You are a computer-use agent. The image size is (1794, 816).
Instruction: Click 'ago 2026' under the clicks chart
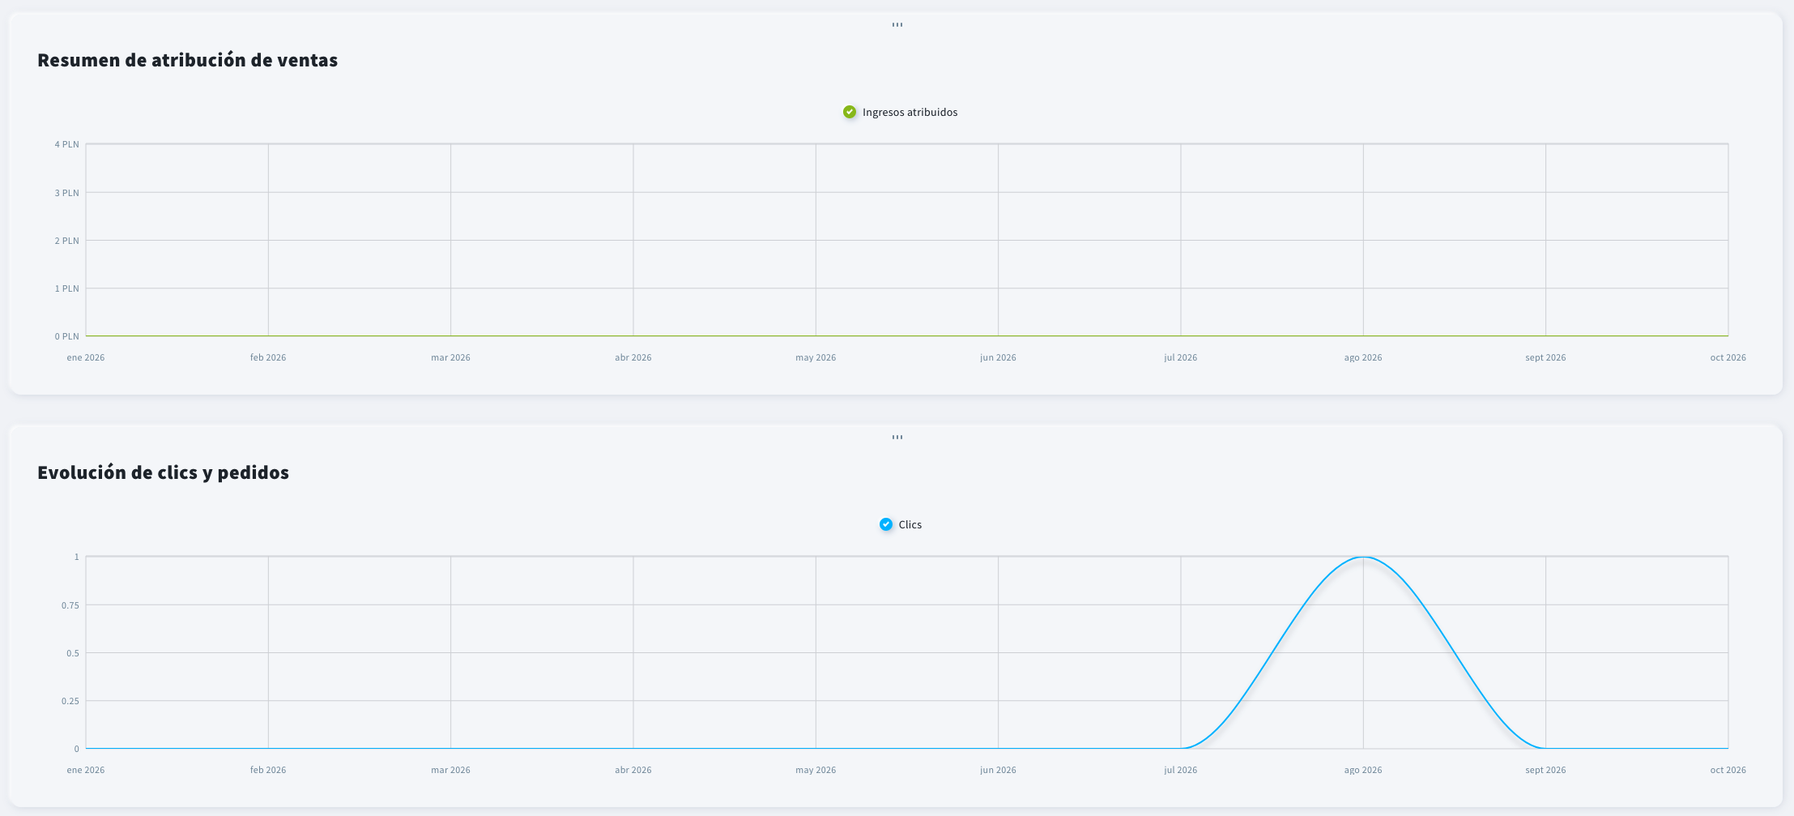coord(1363,770)
